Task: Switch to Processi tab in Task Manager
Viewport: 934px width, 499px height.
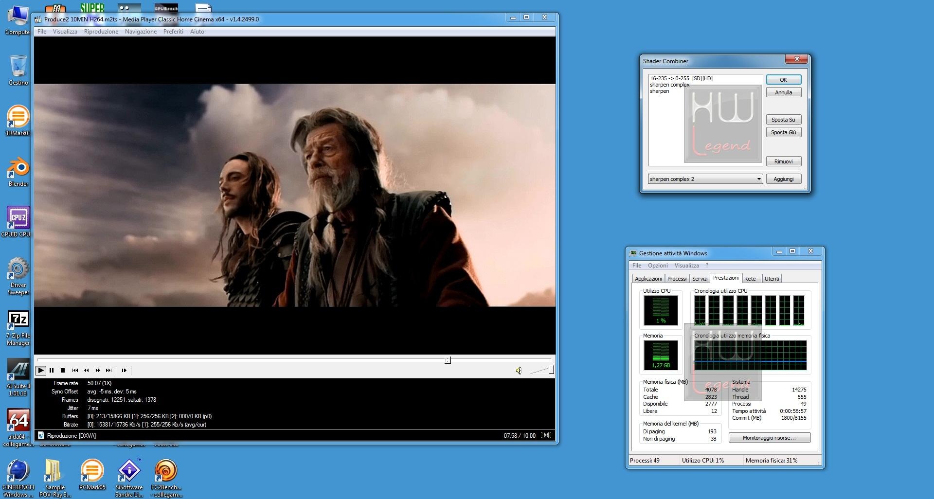Action: [x=677, y=279]
